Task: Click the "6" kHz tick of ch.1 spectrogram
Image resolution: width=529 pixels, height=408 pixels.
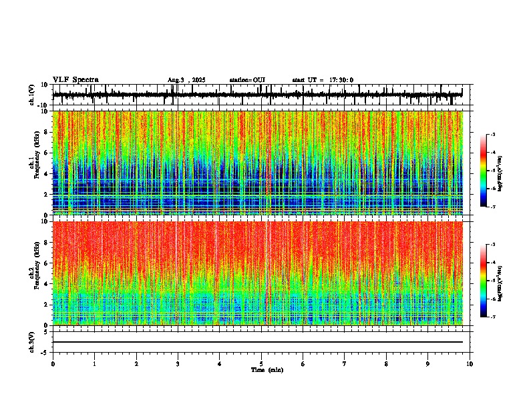Action: 46,153
